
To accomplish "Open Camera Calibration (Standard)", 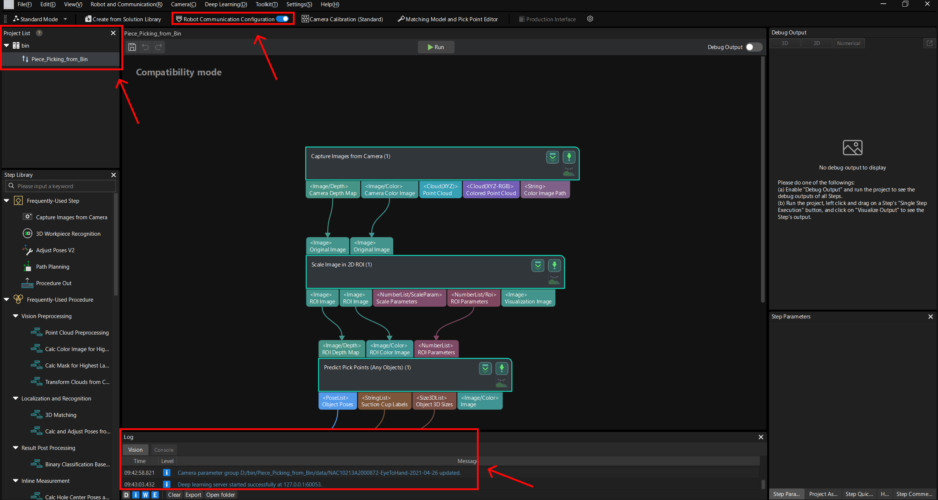I will 342,19.
